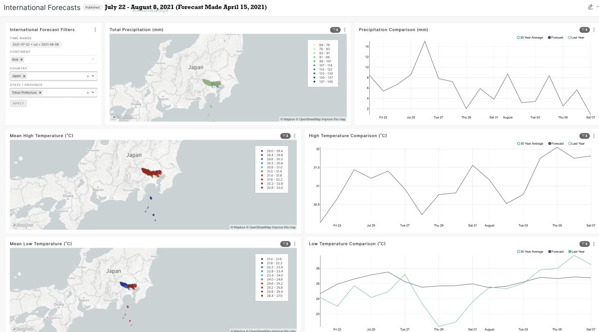Clear all values in Country filter
This screenshot has height=332, width=599.
pyautogui.click(x=88, y=76)
